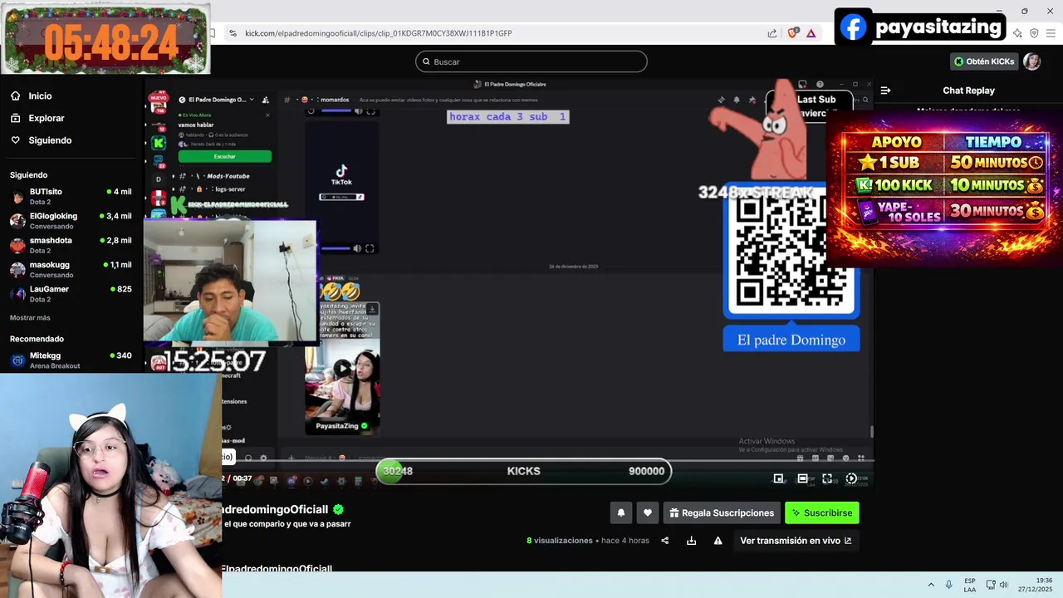Click the share clip icon
1063x598 pixels.
click(664, 541)
